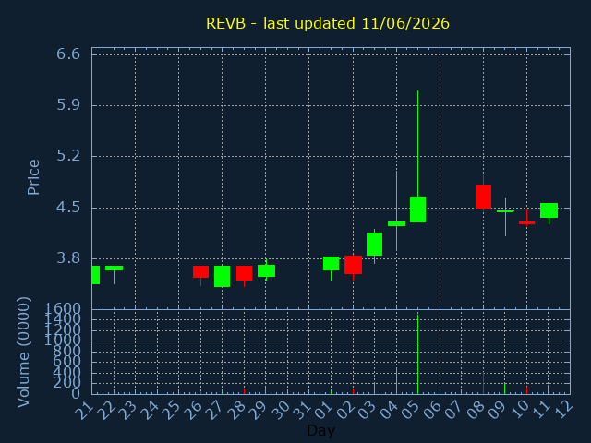Select the green candlestick for day 29

click(266, 270)
